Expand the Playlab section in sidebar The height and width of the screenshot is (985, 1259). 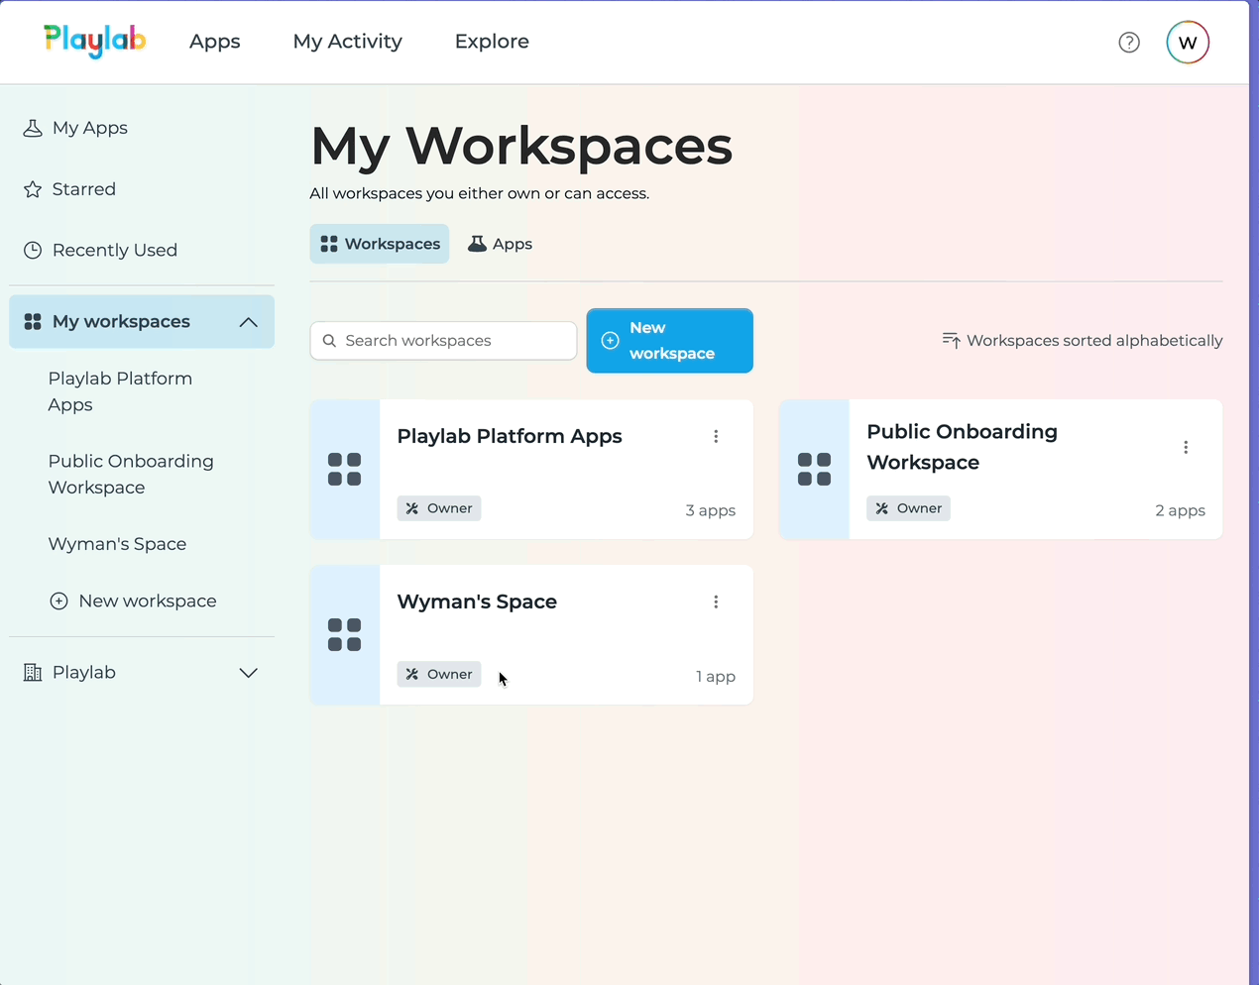pyautogui.click(x=249, y=672)
